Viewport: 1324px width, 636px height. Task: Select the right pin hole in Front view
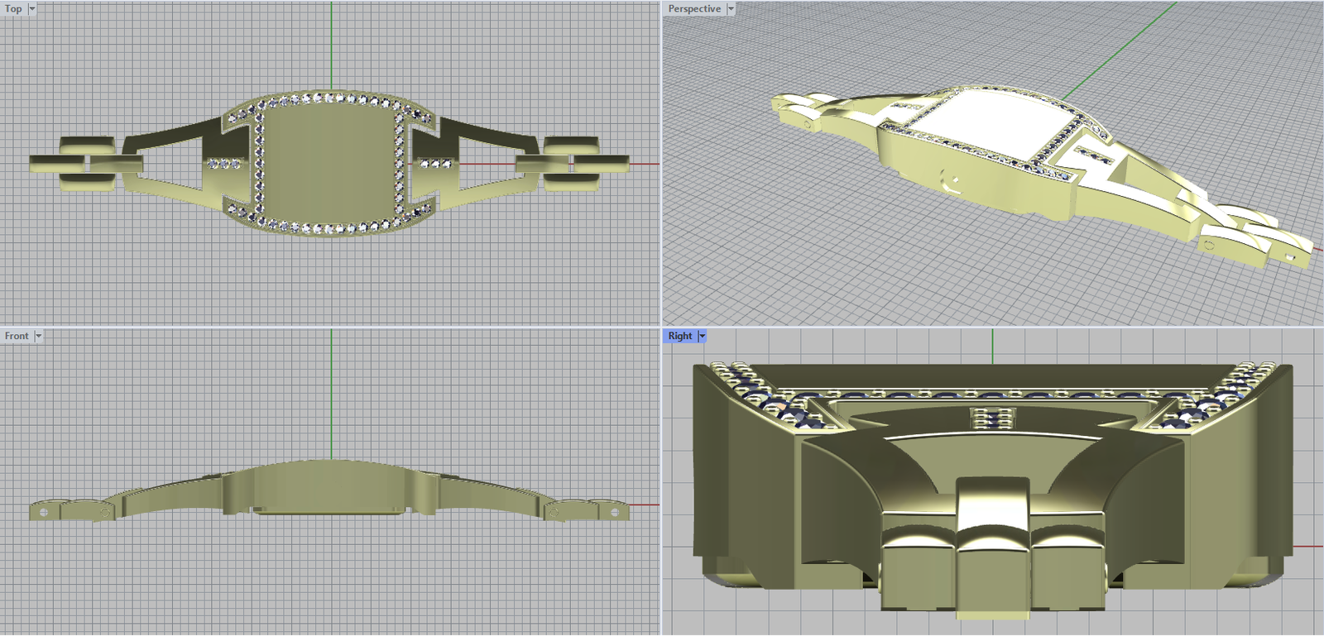click(614, 513)
